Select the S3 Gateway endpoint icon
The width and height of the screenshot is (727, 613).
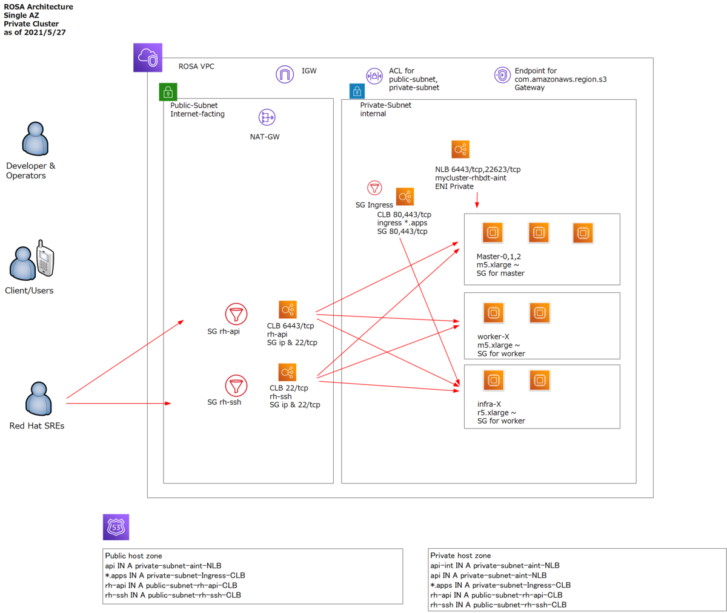502,75
